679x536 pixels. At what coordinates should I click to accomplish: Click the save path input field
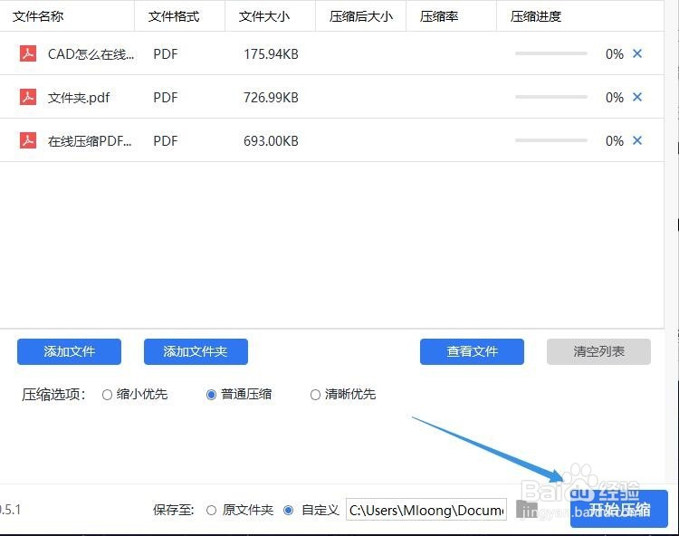tap(426, 510)
